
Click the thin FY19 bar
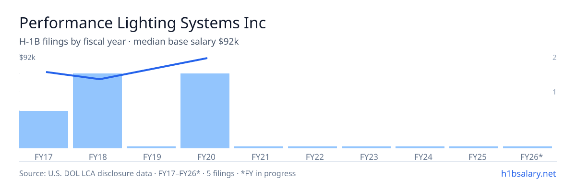[151, 147]
